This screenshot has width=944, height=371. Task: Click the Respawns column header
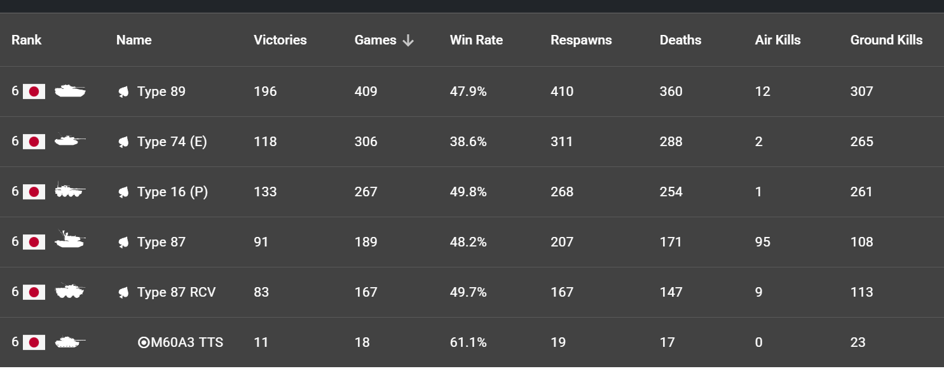tap(581, 40)
